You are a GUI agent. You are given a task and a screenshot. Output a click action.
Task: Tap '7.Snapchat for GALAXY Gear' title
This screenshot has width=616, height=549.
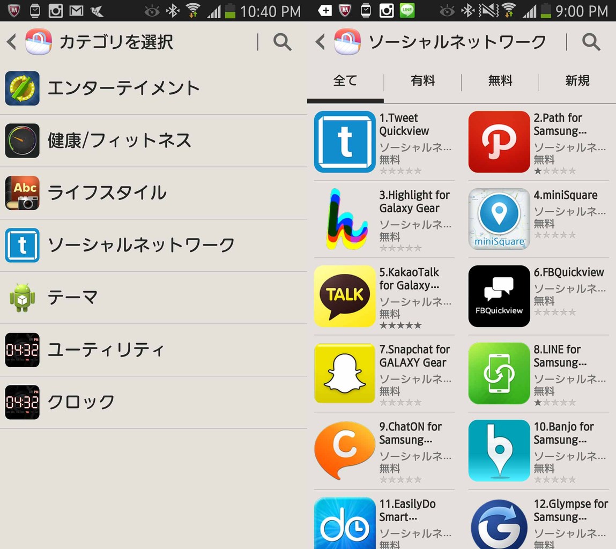(x=414, y=356)
